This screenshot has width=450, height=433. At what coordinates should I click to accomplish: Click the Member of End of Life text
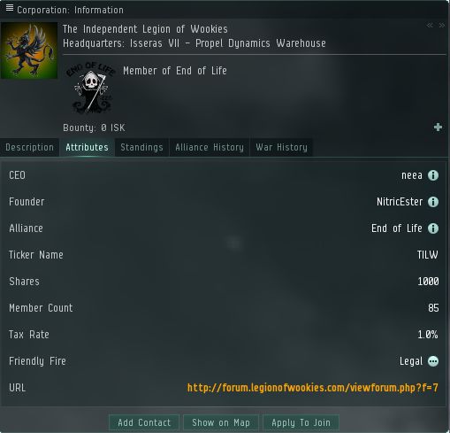click(x=175, y=71)
